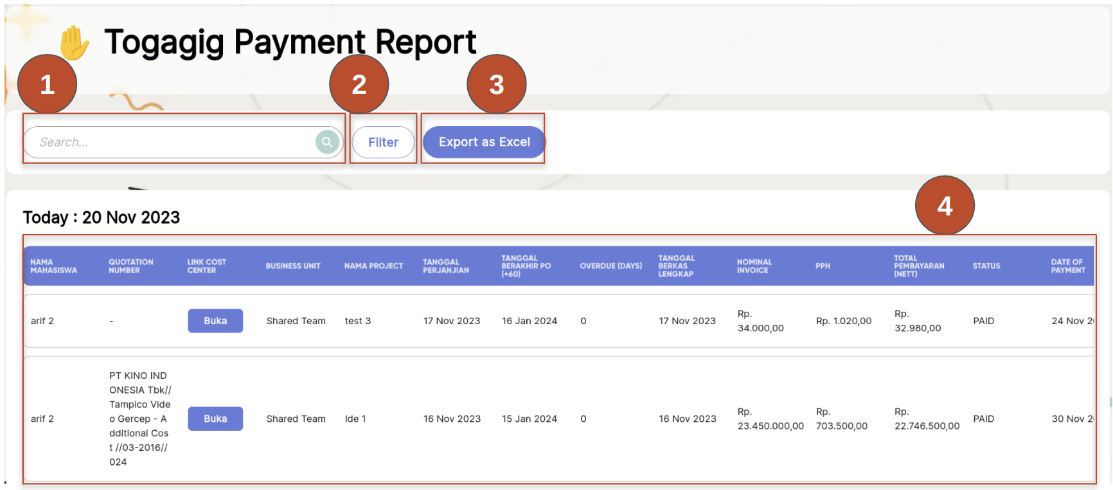Click the Nominal Invoice column header
This screenshot has height=490, width=1113.
click(x=754, y=266)
